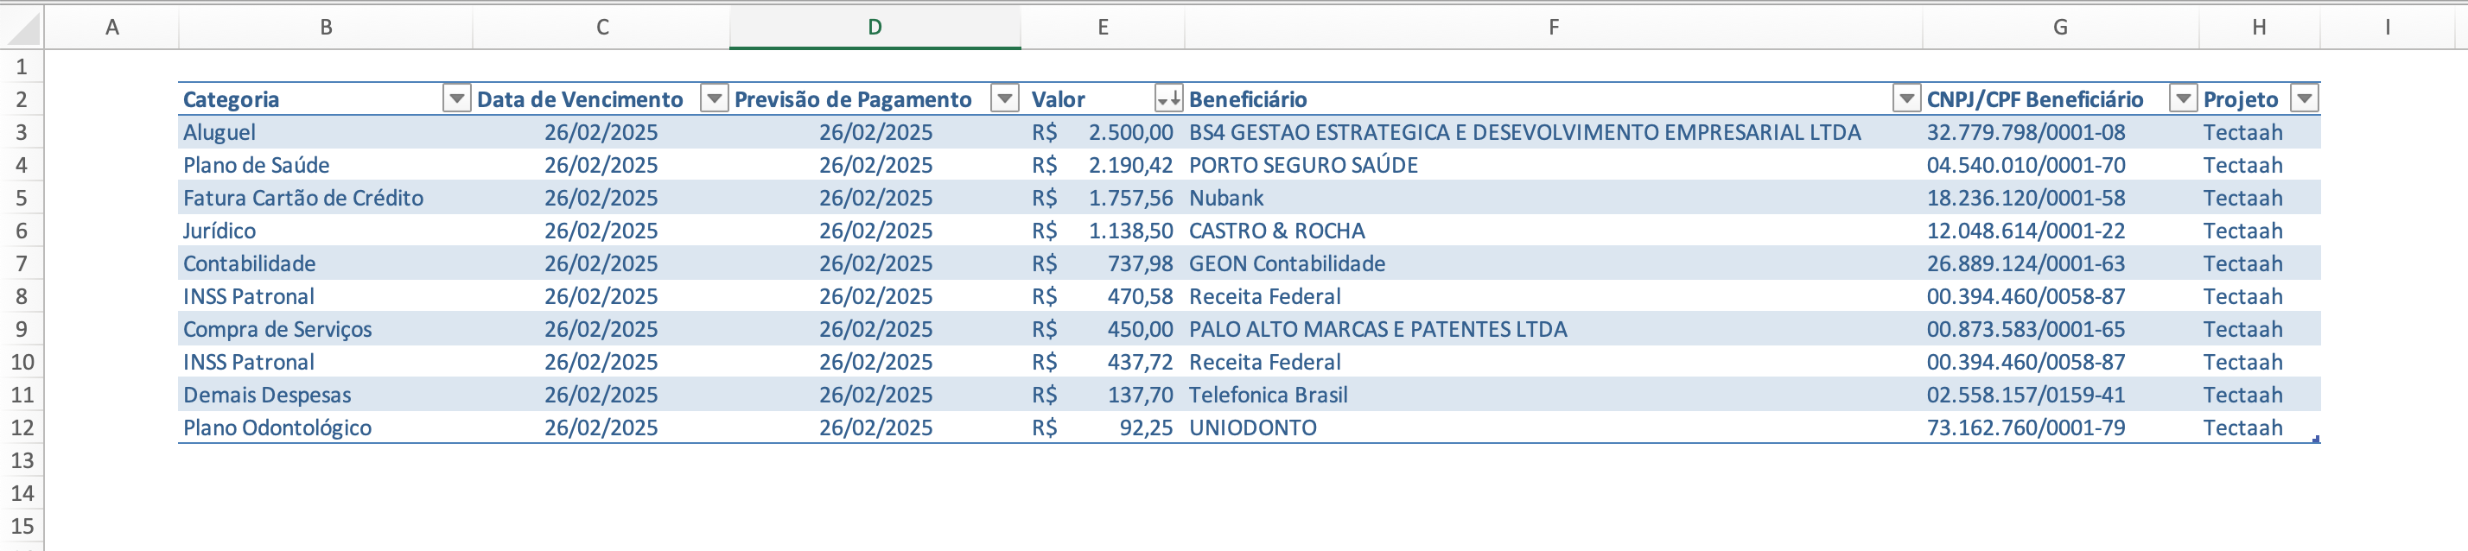Open the Categoria filter dropdown
The image size is (2468, 551).
(x=456, y=98)
